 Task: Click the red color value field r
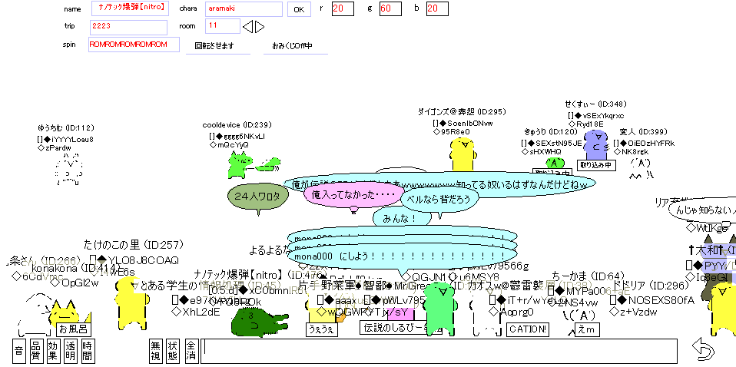[x=342, y=8]
